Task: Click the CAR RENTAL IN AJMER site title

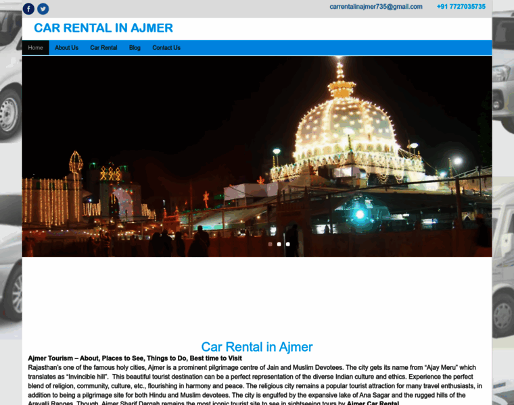Action: (x=103, y=28)
